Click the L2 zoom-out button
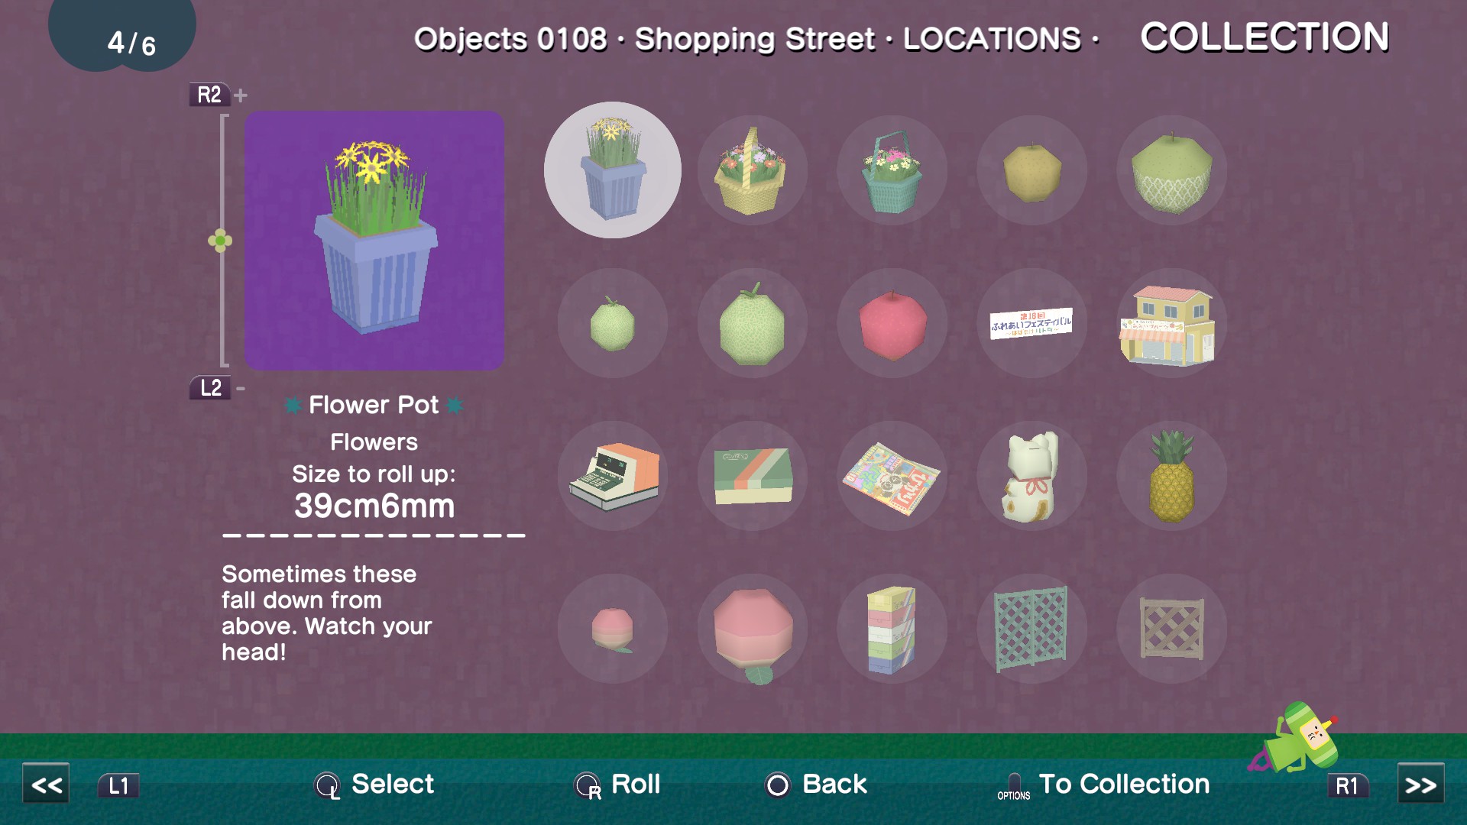Screen dimensions: 1467x825 (x=210, y=388)
